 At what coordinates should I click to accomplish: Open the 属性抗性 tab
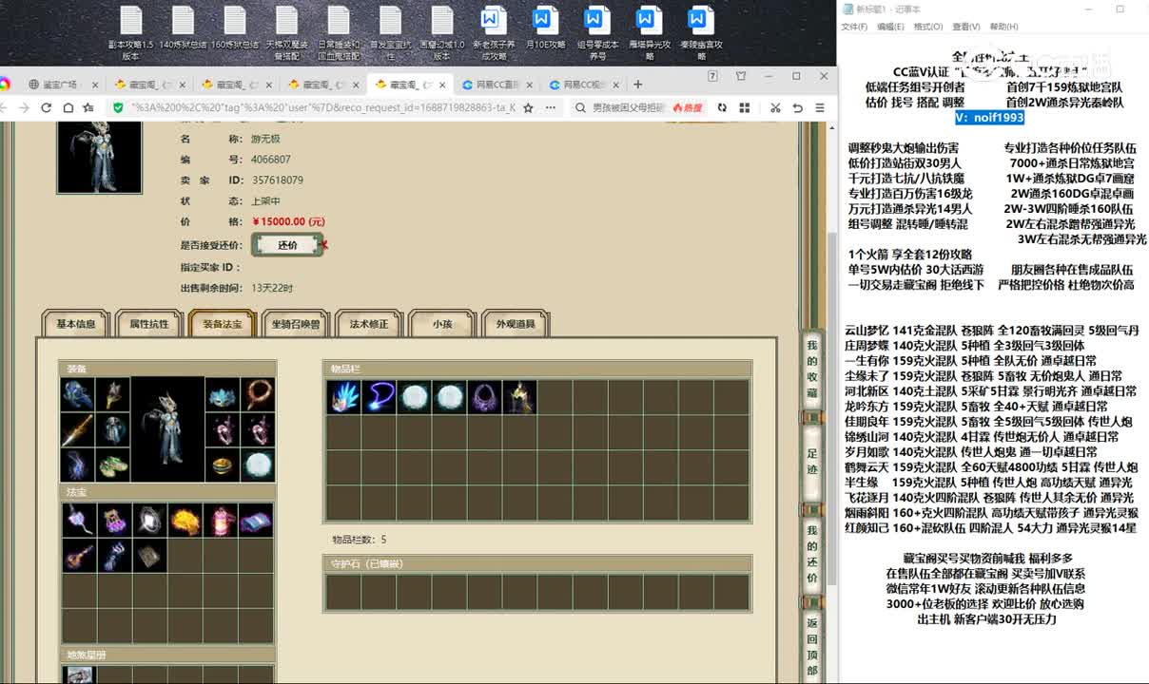[x=149, y=324]
